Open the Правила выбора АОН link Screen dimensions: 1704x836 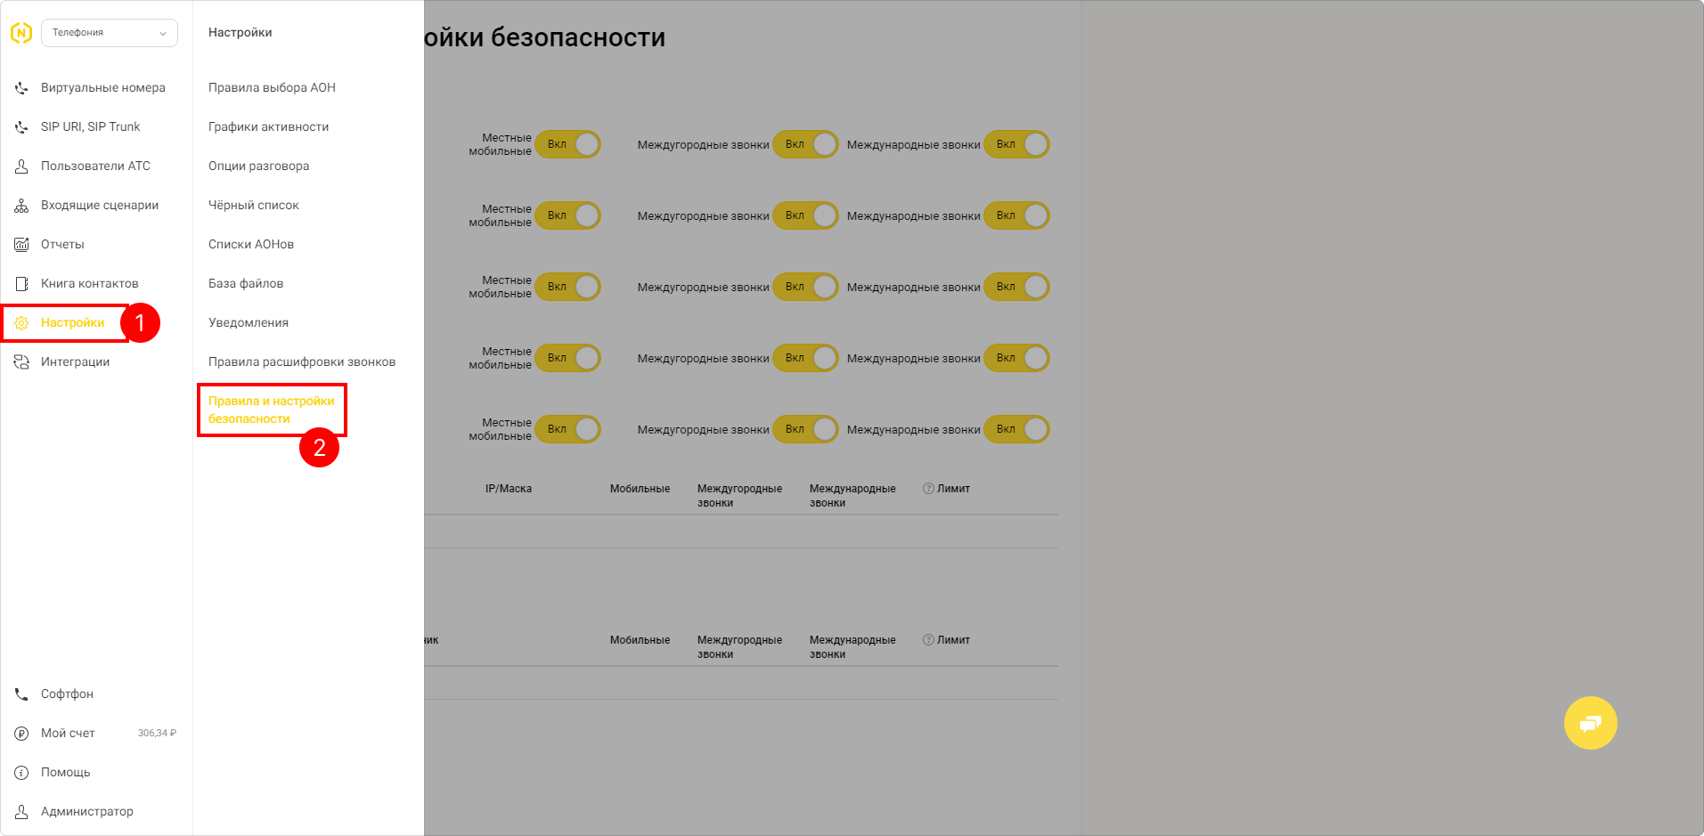[272, 87]
